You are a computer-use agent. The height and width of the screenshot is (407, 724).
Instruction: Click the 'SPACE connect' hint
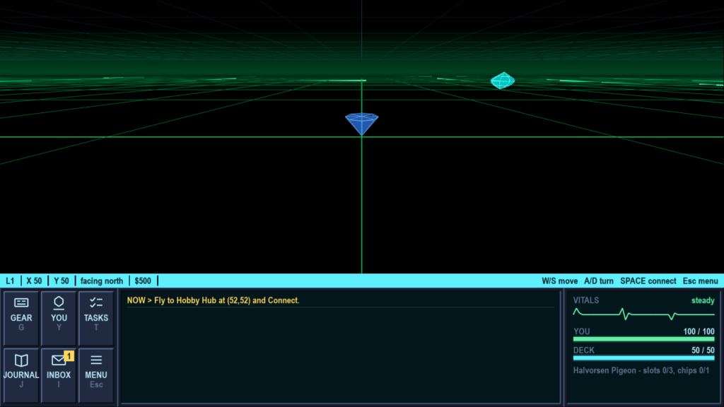click(x=648, y=281)
